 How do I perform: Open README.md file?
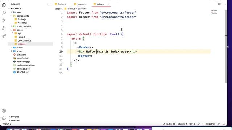[23, 72]
